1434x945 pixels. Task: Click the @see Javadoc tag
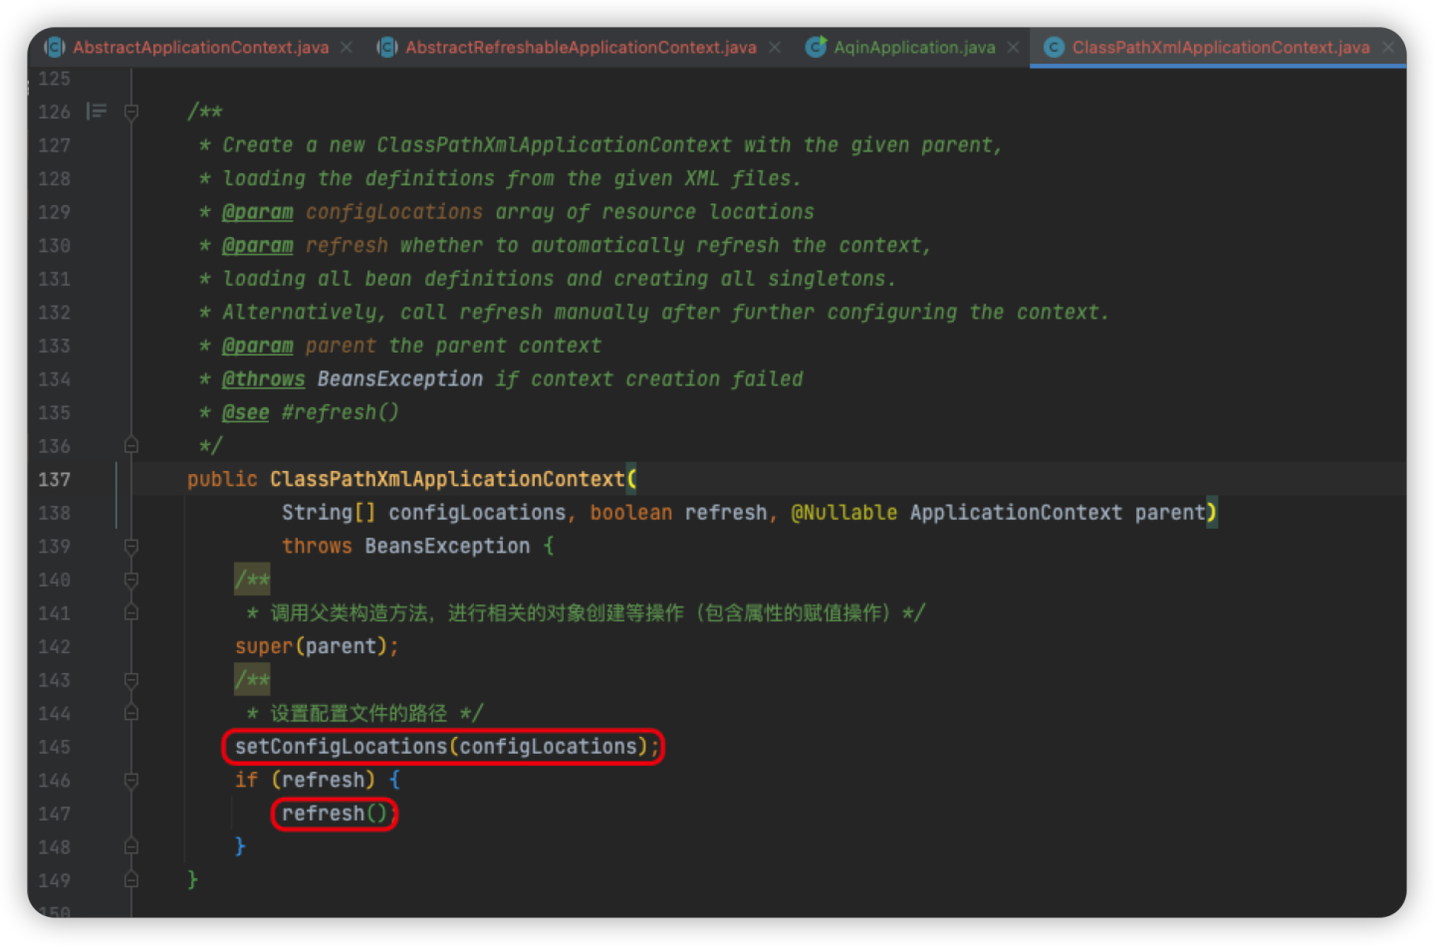click(246, 412)
